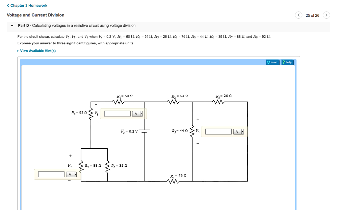Click inside the V7 answer input box
Viewport: 337px width, 210px height.
51,174
